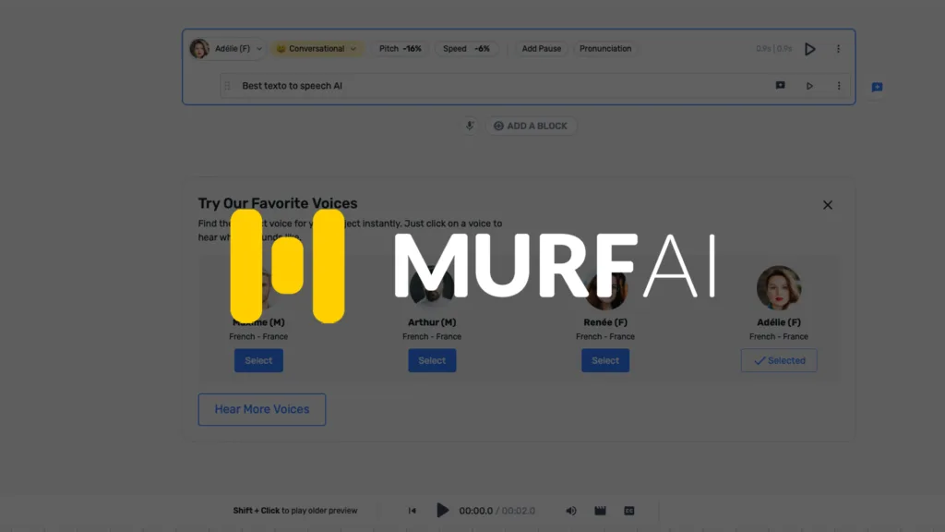The height and width of the screenshot is (532, 945).
Task: Click the Adélie voice avatar in block header
Action: 199,49
